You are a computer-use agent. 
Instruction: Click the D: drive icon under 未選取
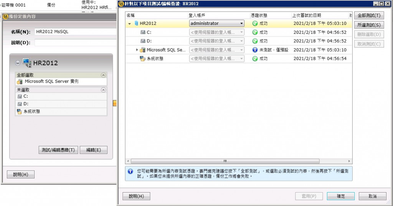click(20, 104)
